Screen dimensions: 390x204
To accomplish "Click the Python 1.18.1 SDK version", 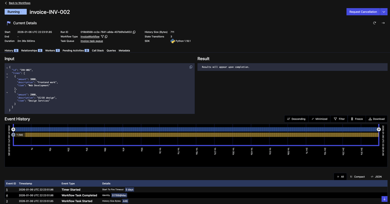I will click(x=183, y=41).
